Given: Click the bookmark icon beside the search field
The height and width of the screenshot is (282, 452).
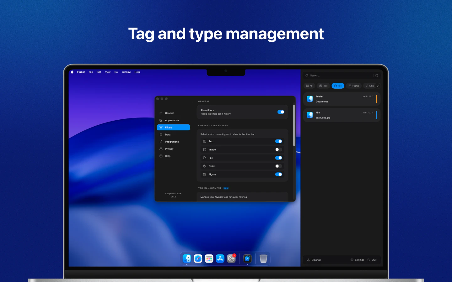Looking at the screenshot, I should [376, 75].
